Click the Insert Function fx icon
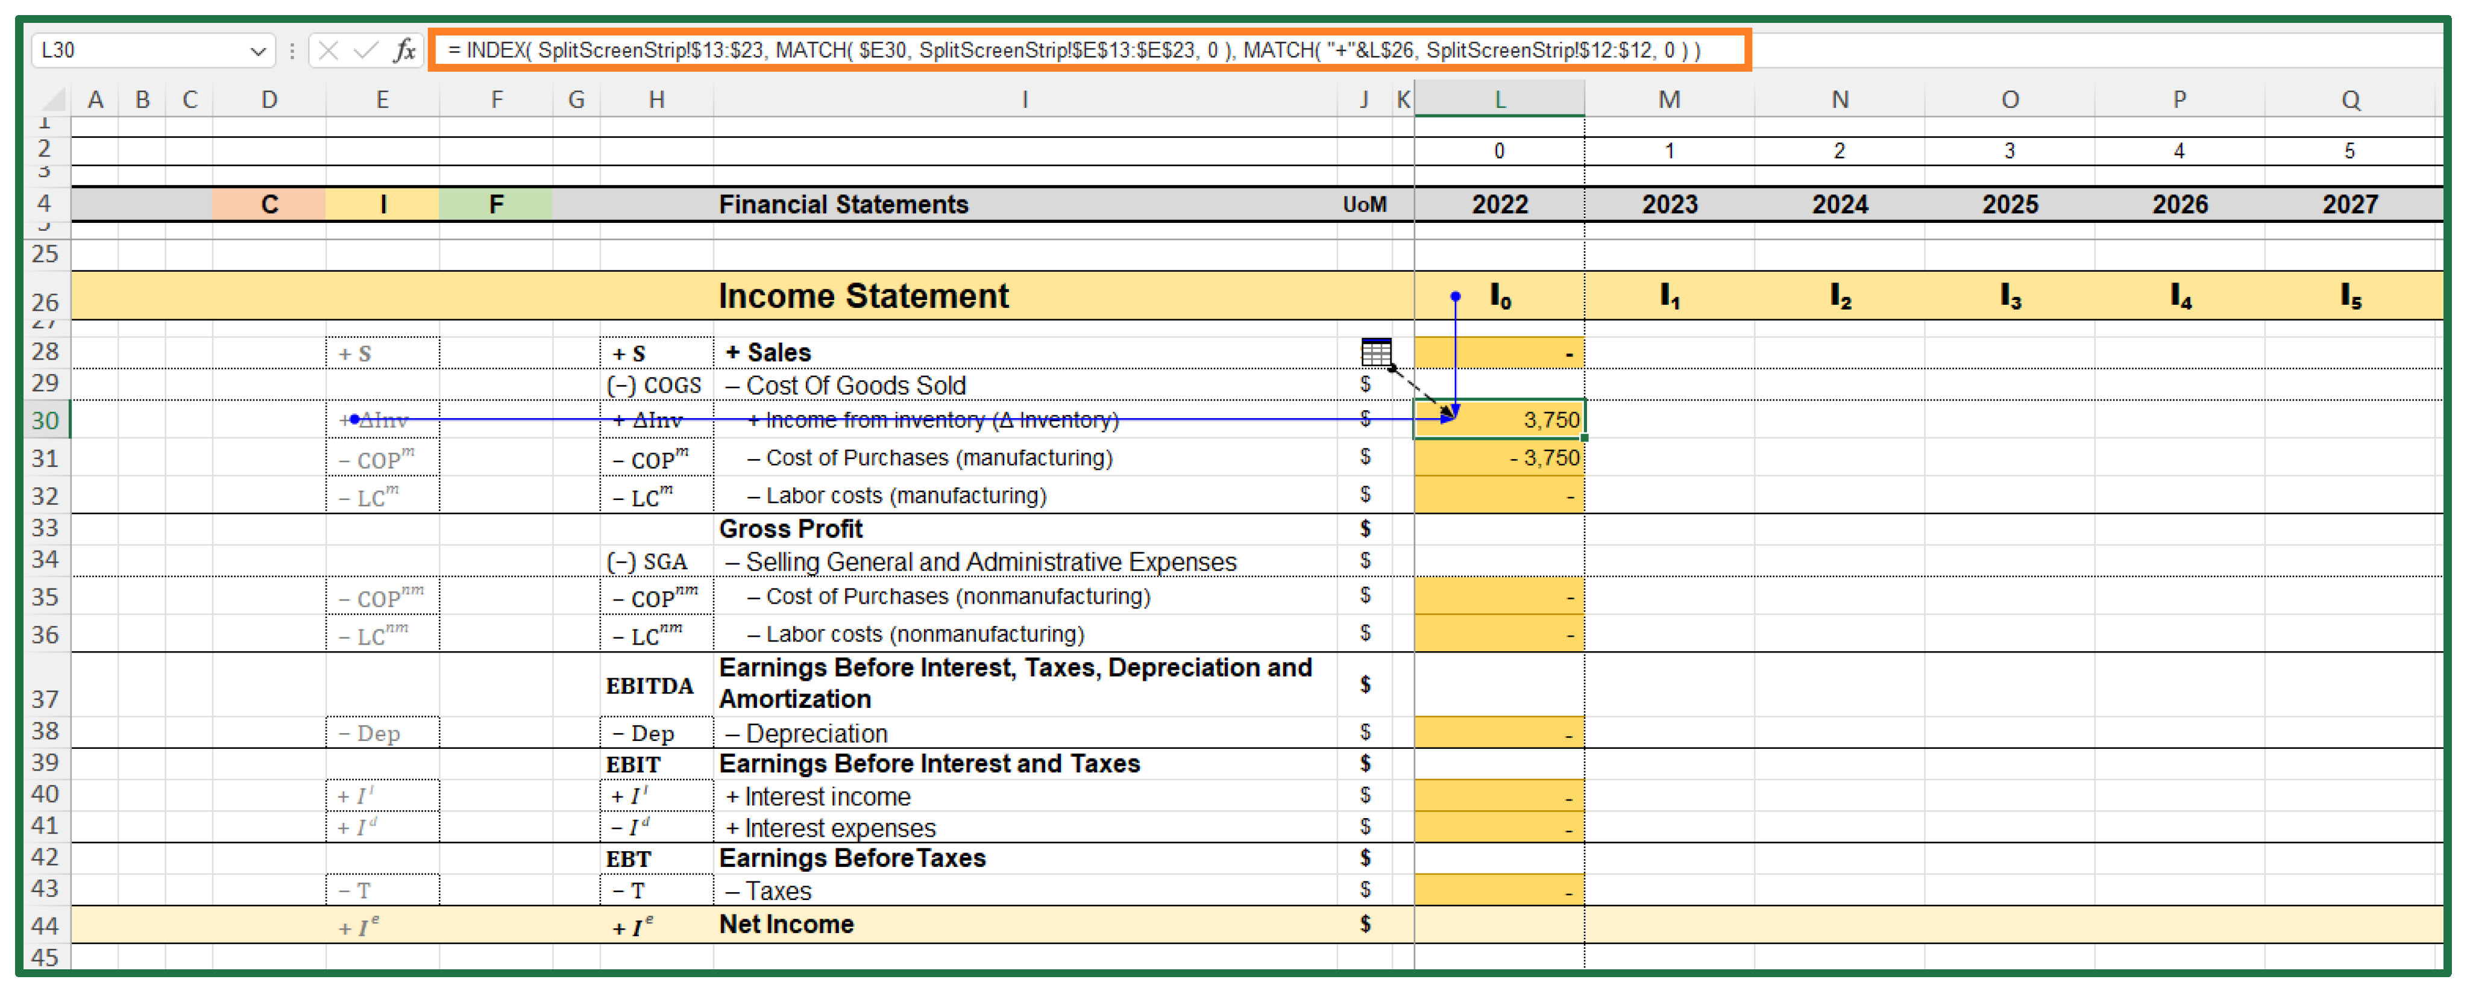Viewport: 2470px width, 994px height. click(404, 50)
